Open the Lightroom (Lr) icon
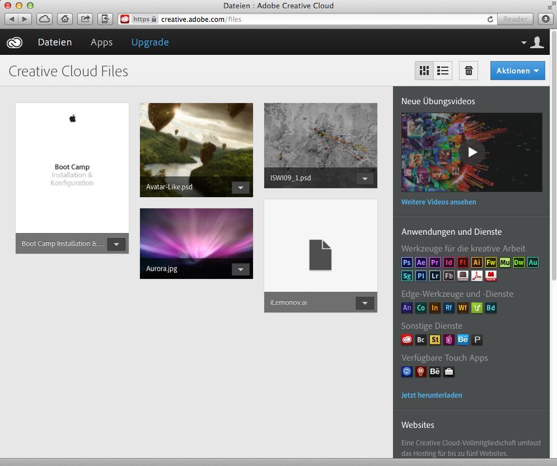The width and height of the screenshot is (557, 466). 435,276
